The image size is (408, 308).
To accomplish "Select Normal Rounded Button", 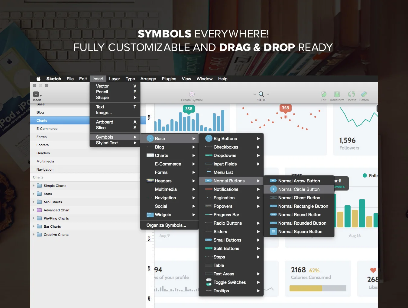I will pyautogui.click(x=299, y=223).
